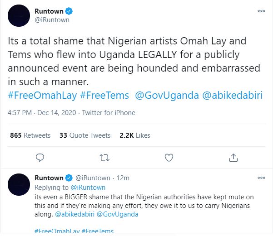This screenshot has width=273, height=236.
Task: Open reply tweet's three-dot more menu
Action: coord(261,178)
